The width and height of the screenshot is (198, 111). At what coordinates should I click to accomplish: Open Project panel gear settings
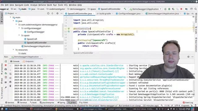(x=57, y=13)
